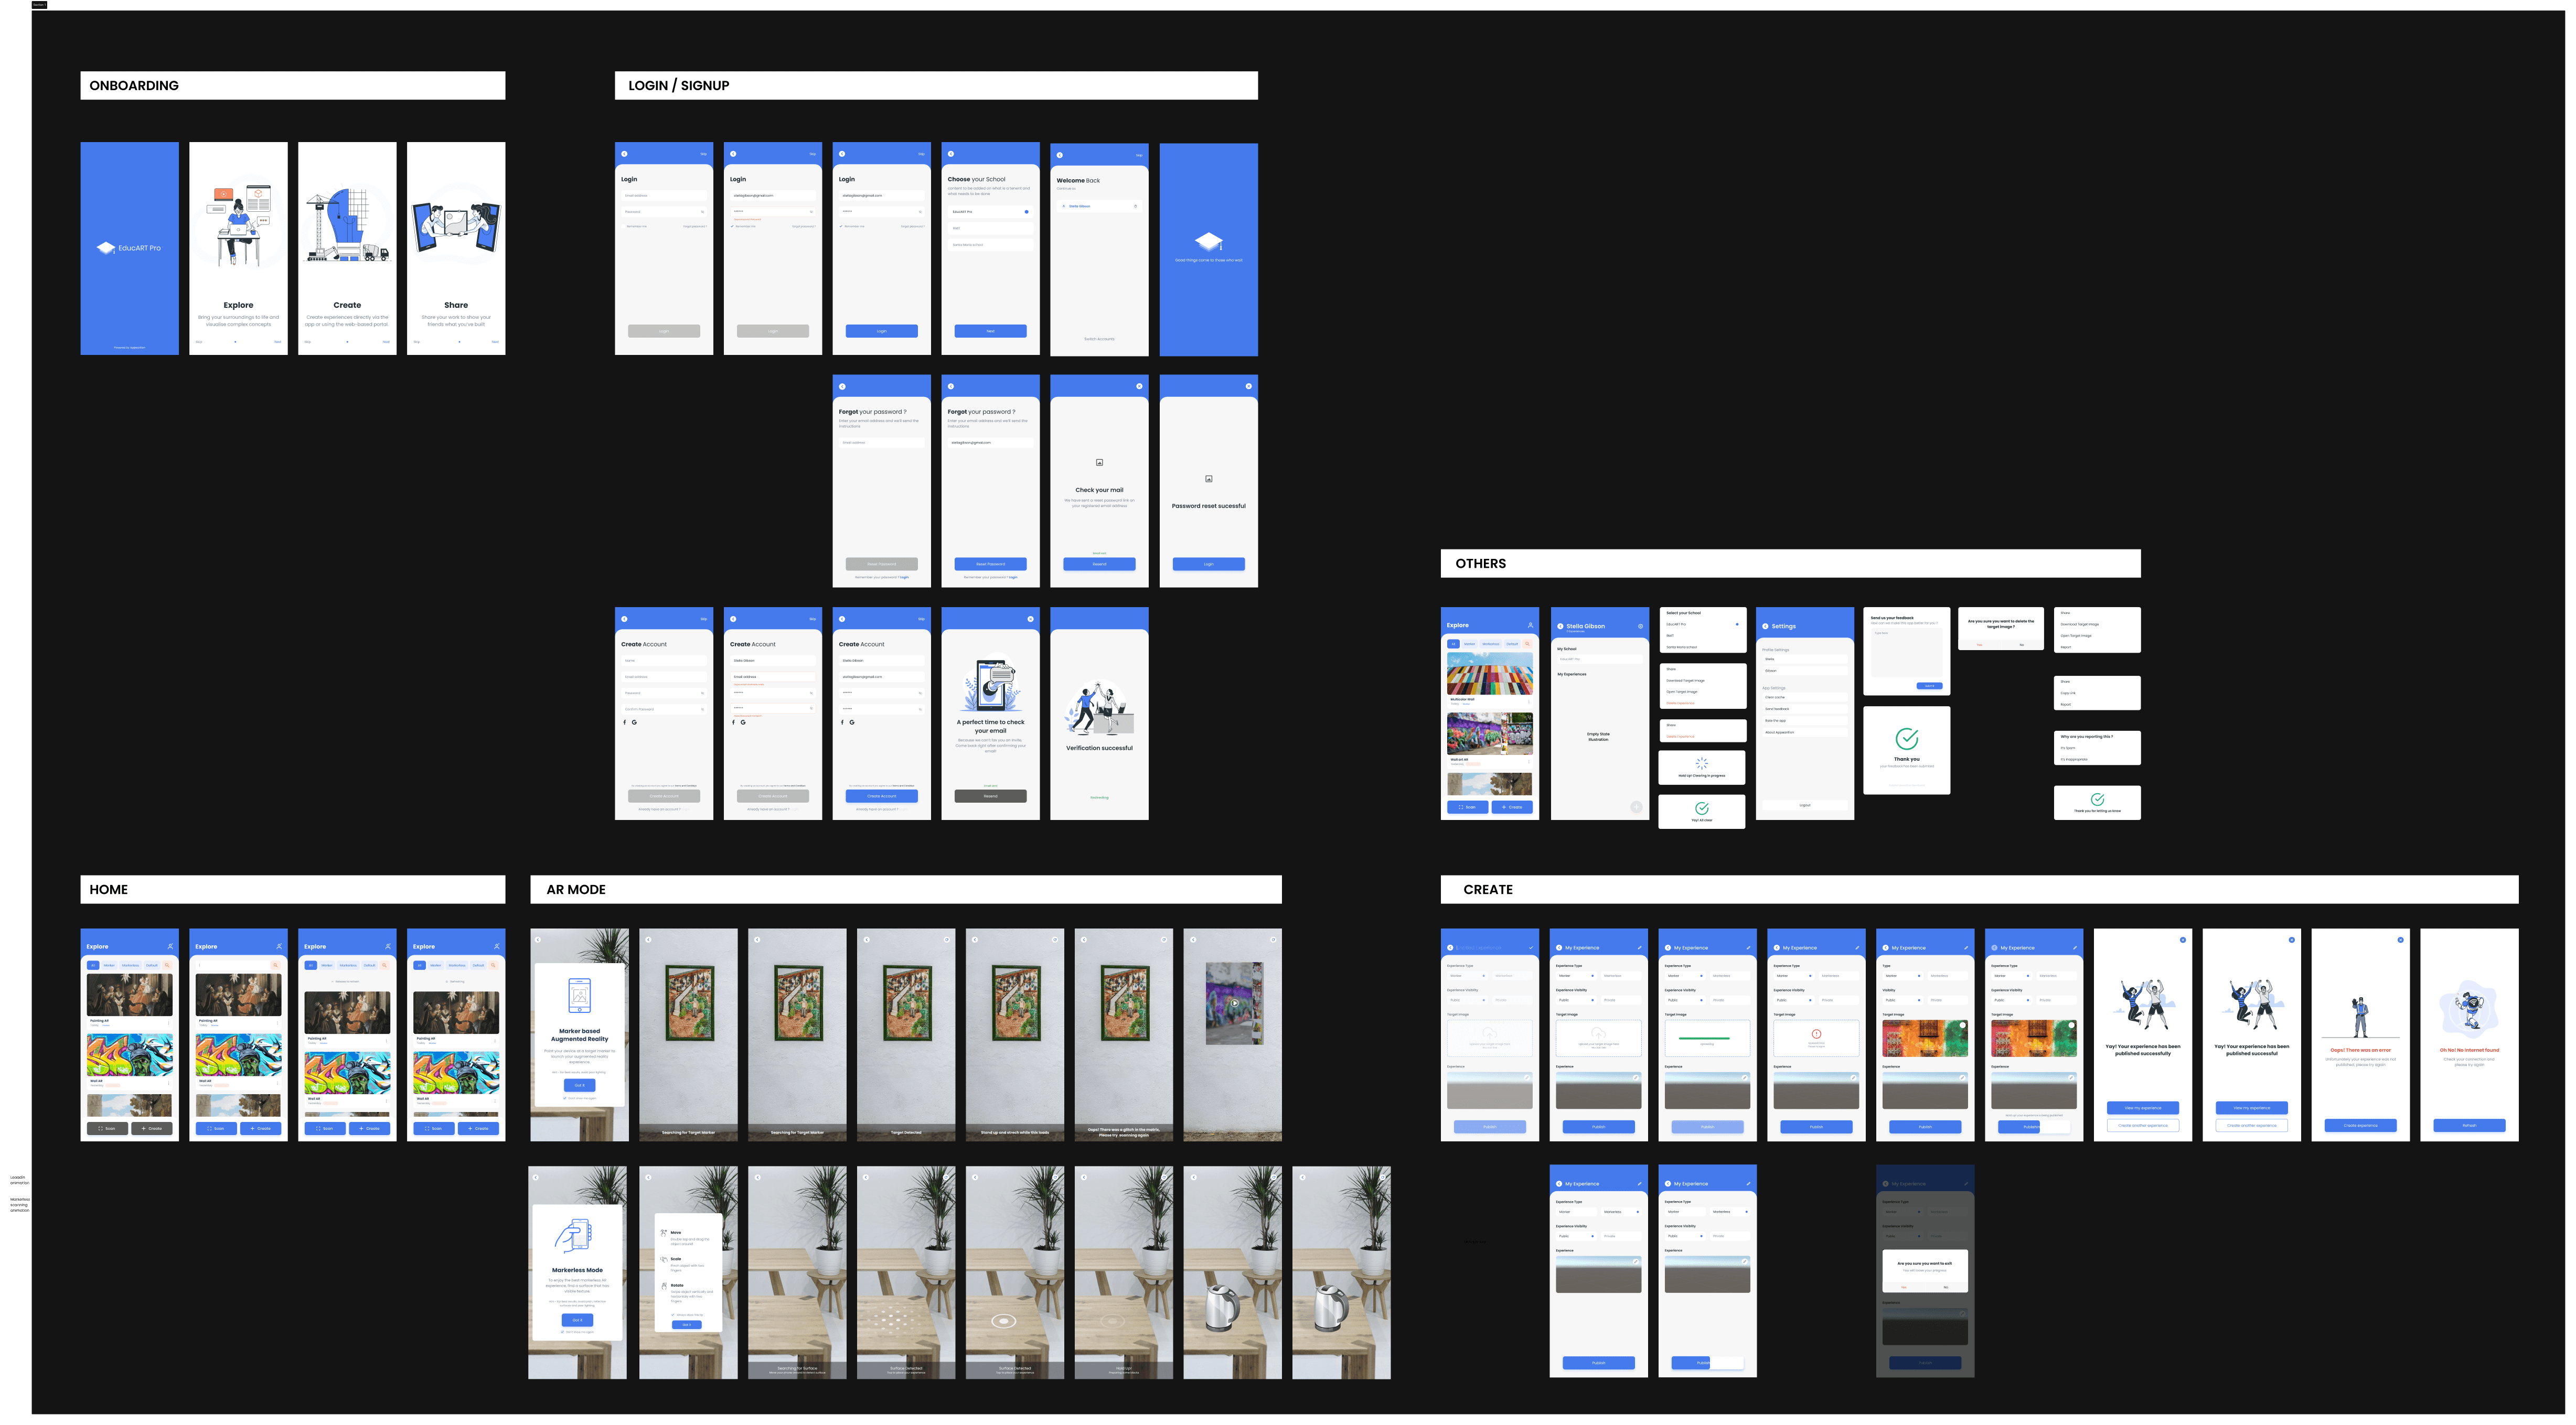
Task: Click Switch Accounts on Welcome Back screen
Action: click(1099, 339)
